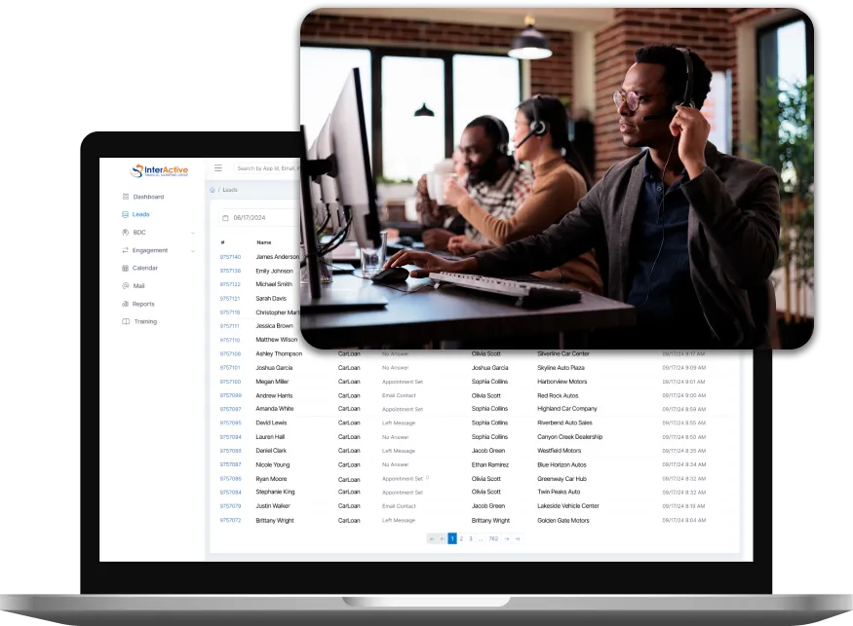Select the highlighted page 1 button

click(452, 539)
